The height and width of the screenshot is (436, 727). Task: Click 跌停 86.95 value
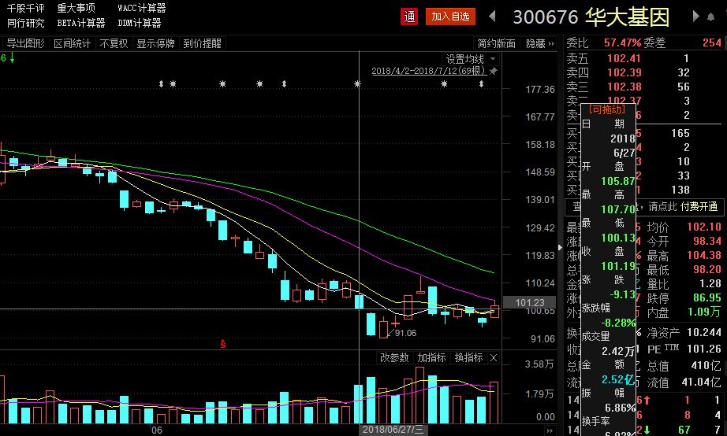click(x=707, y=297)
